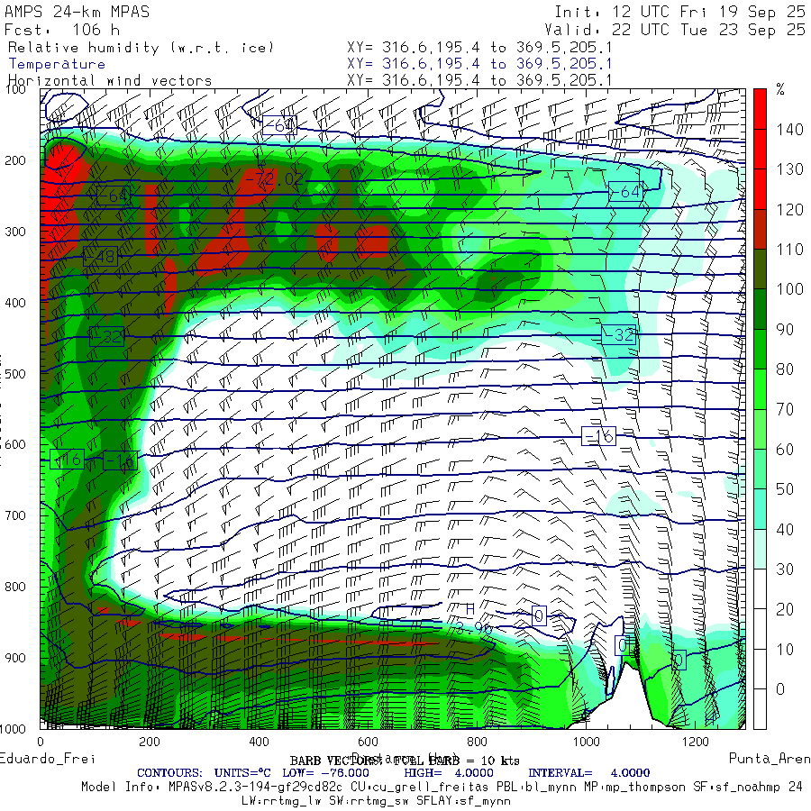The width and height of the screenshot is (811, 811).
Task: Select the 'Valid: 22 UTC Tue 23 Sep 25' line
Action: click(675, 30)
